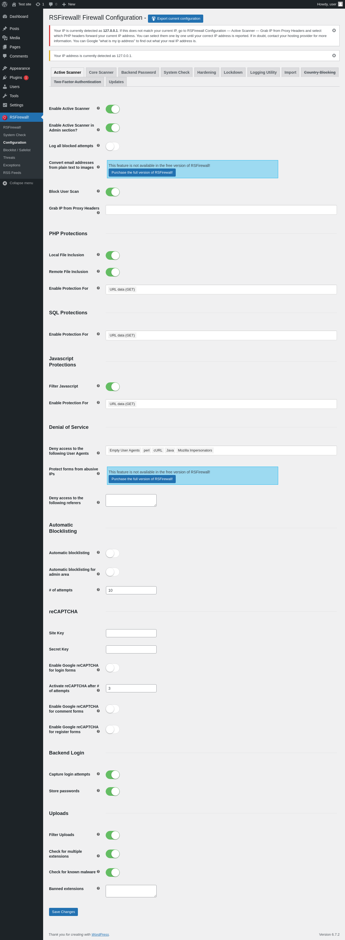The image size is (345, 940).
Task: Click the Collapse menu arrow icon
Action: point(5,183)
